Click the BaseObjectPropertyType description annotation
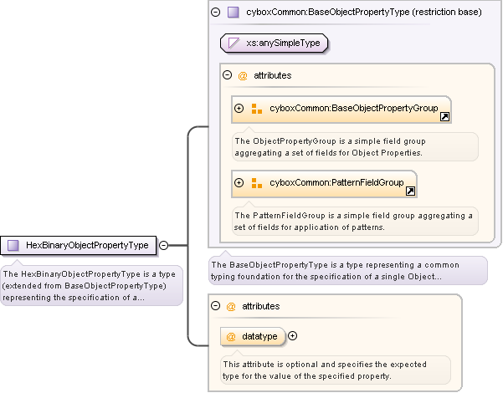The height and width of the screenshot is (393, 503). (x=347, y=270)
